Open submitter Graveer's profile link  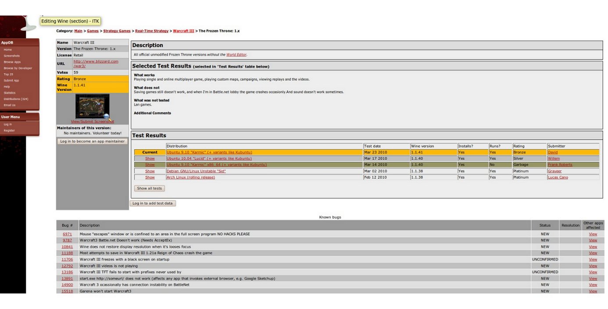(x=554, y=171)
